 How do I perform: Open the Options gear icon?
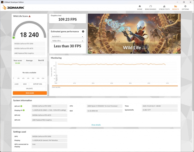(x=185, y=6)
